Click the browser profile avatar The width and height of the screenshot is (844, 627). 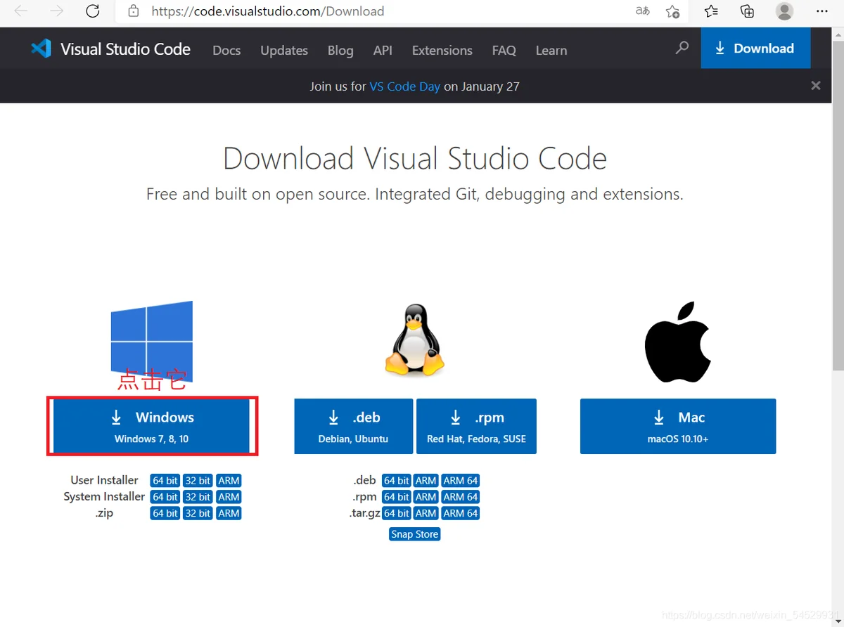pyautogui.click(x=784, y=11)
